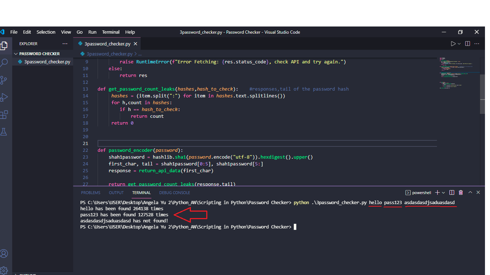
Task: Create a new terminal with plus button
Action: [438, 192]
